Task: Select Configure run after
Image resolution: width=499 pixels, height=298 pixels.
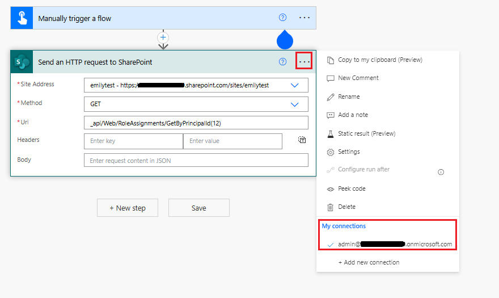Action: tap(363, 169)
